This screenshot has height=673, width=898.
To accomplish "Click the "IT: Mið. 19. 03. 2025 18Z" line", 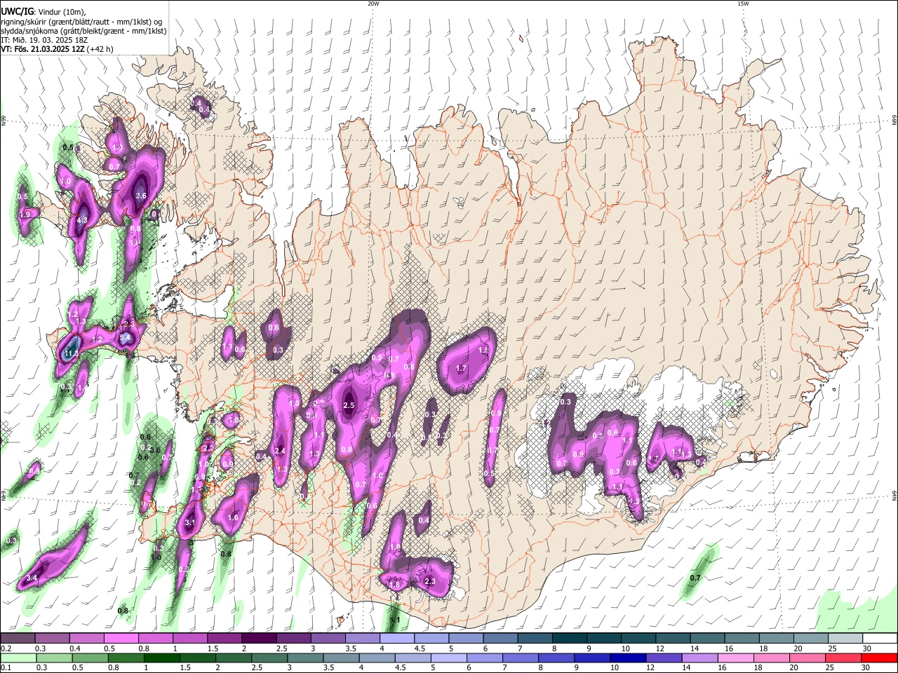I will pyautogui.click(x=44, y=40).
